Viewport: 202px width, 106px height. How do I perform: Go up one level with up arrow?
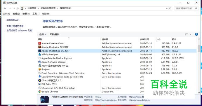tap(18, 8)
